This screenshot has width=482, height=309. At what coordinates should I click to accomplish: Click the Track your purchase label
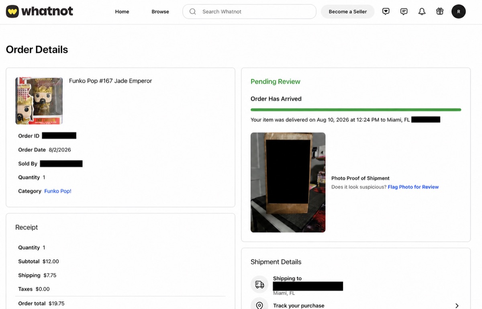click(x=299, y=306)
